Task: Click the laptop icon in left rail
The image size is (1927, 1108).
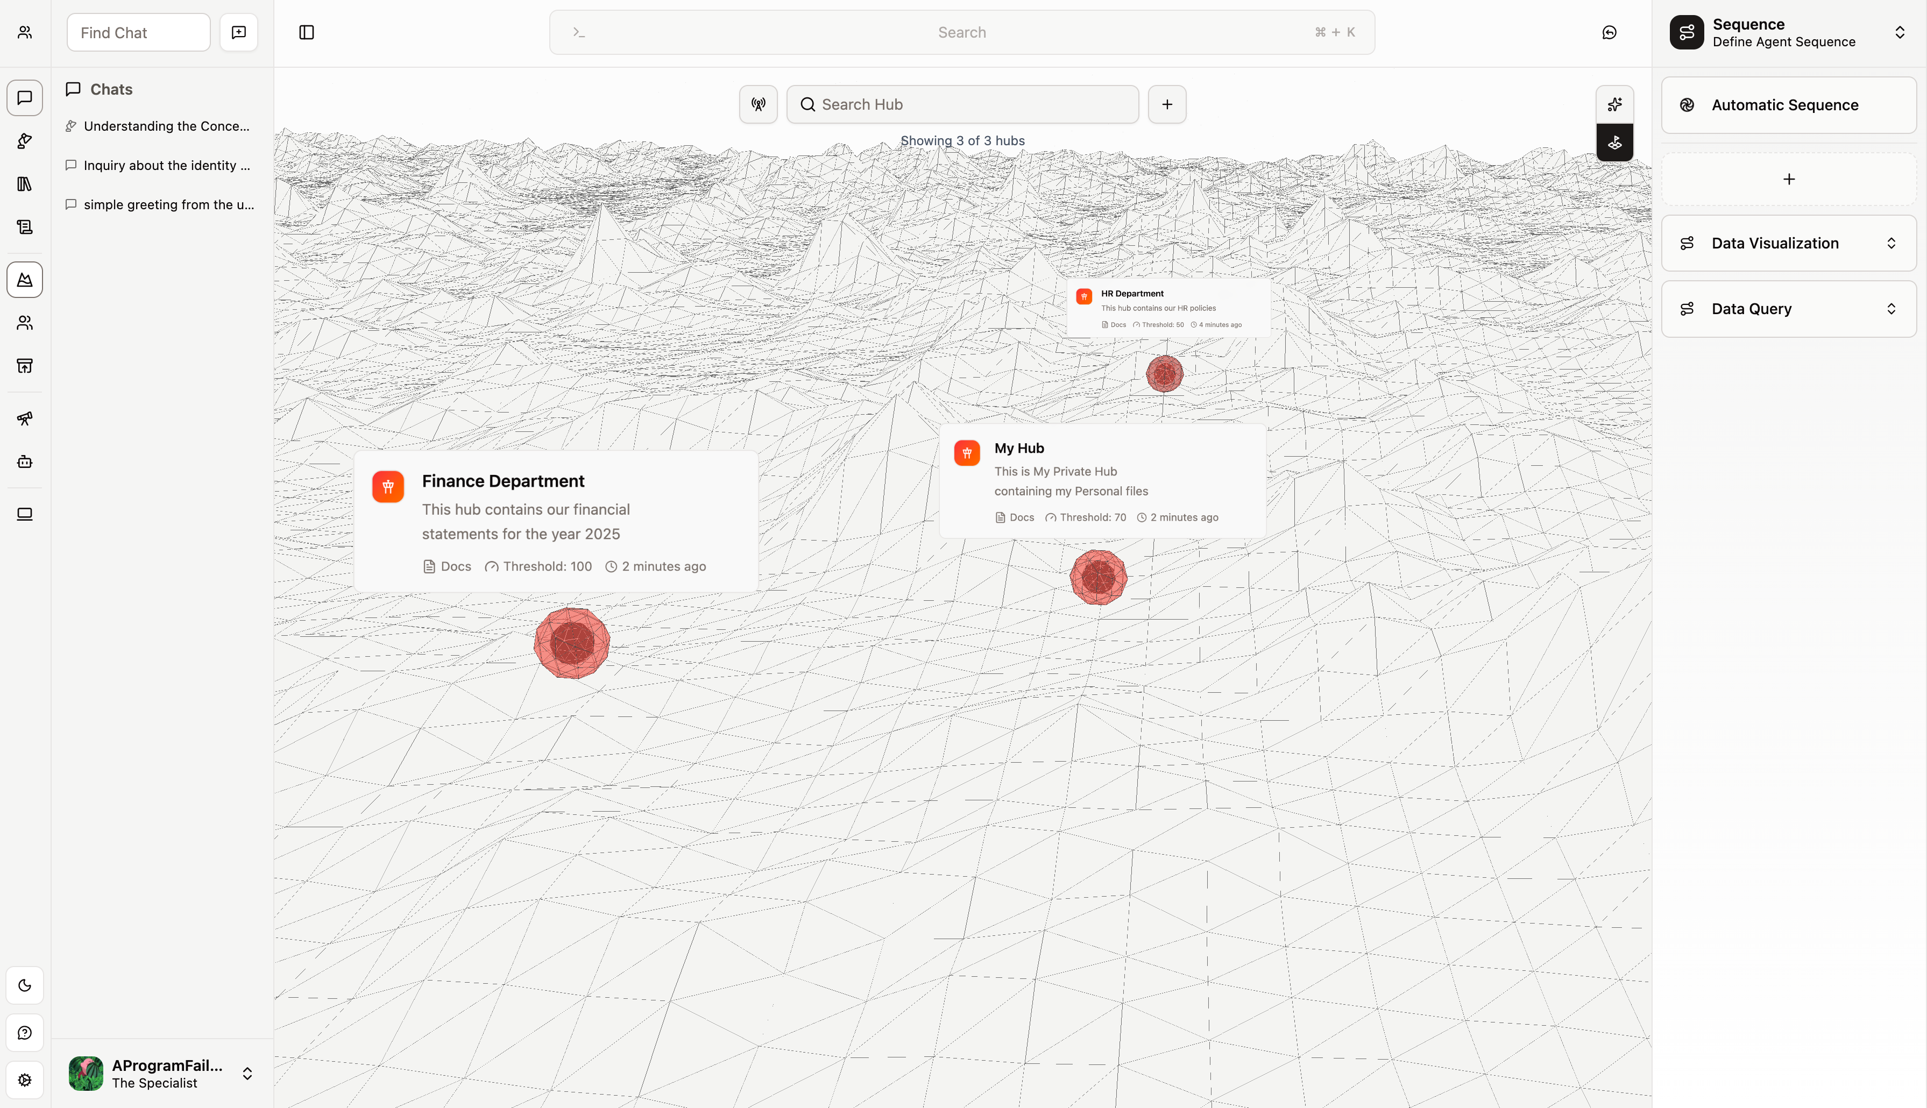Action: point(24,514)
